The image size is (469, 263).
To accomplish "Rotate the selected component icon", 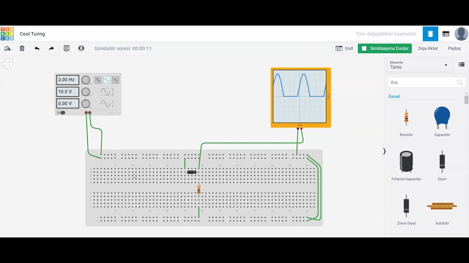I will tap(7, 48).
